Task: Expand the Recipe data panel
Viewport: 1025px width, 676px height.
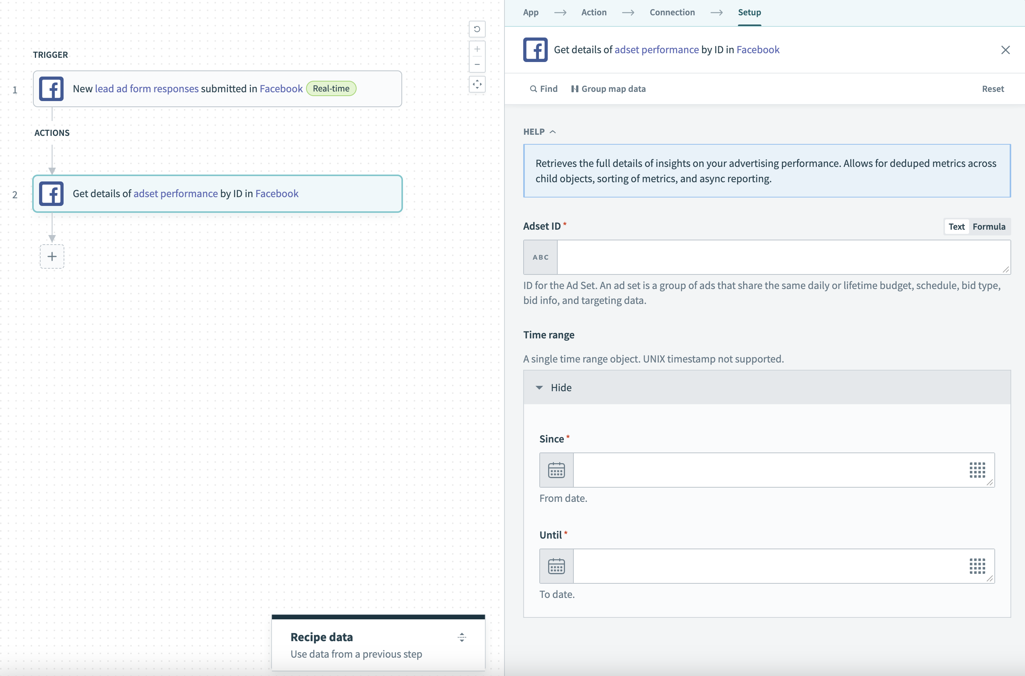Action: point(462,638)
